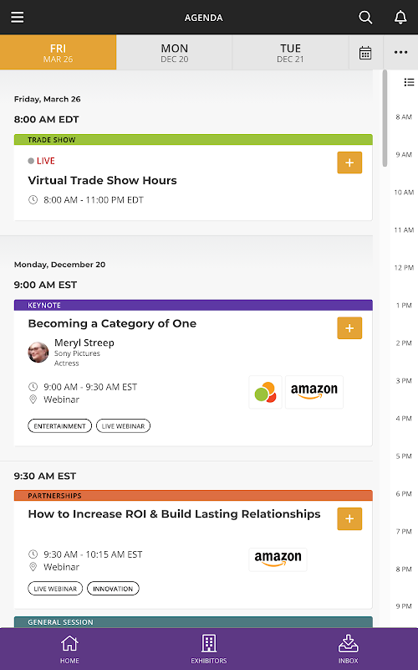Open the notifications bell
Image resolution: width=418 pixels, height=670 pixels.
coord(400,18)
